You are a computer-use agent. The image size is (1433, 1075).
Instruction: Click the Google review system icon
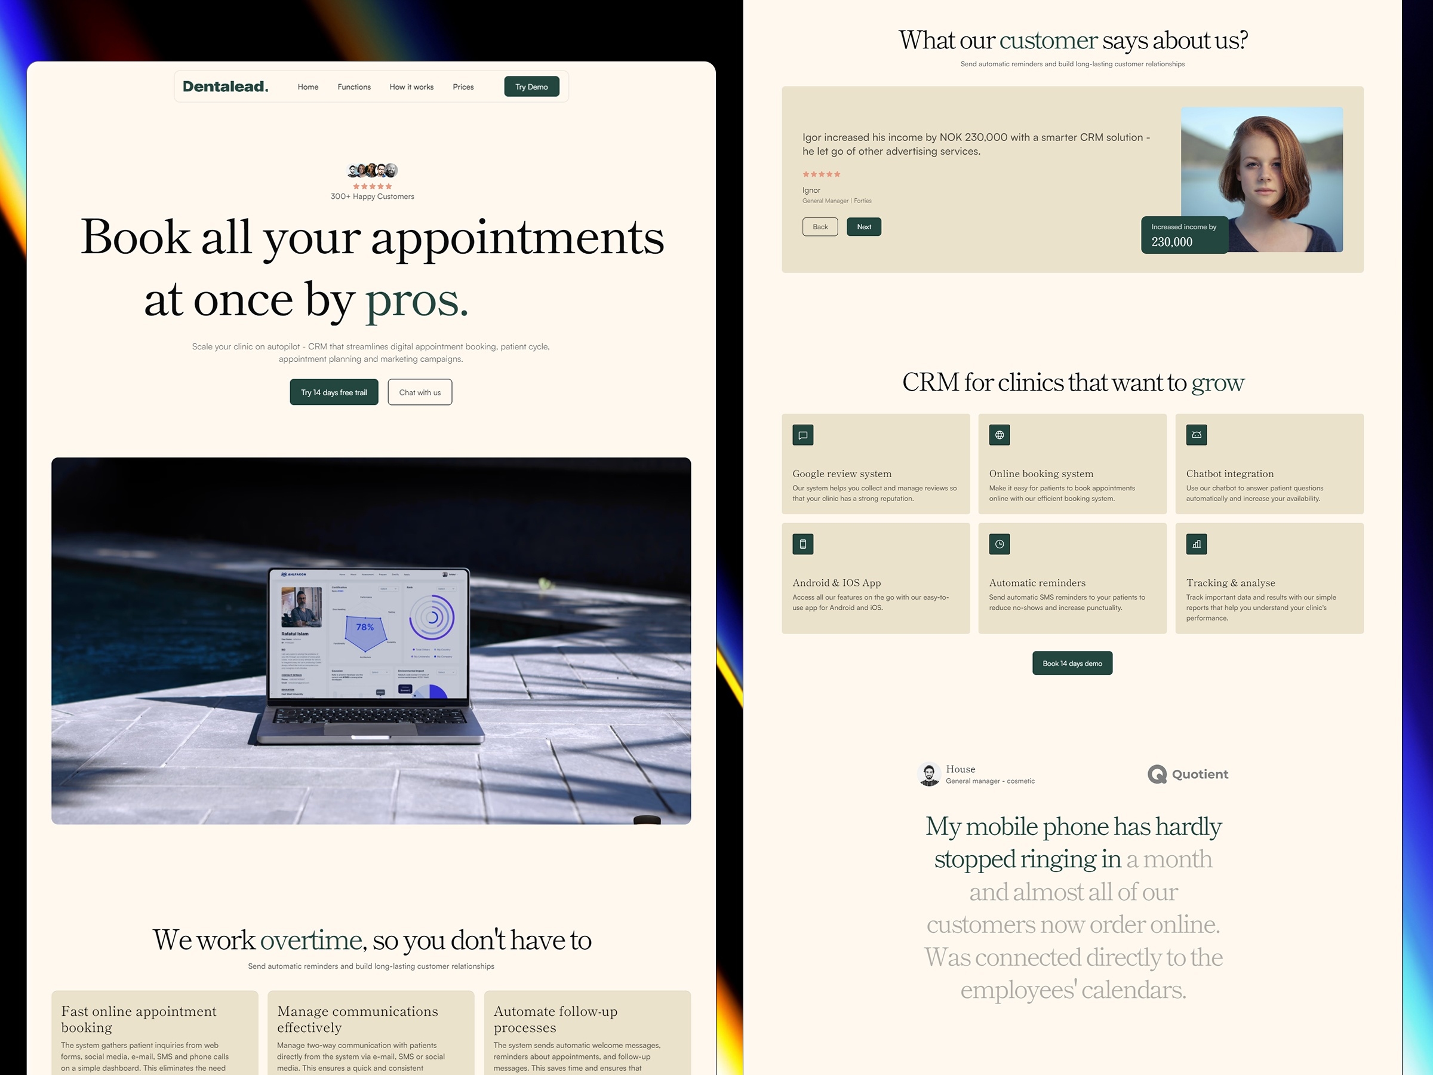tap(802, 435)
